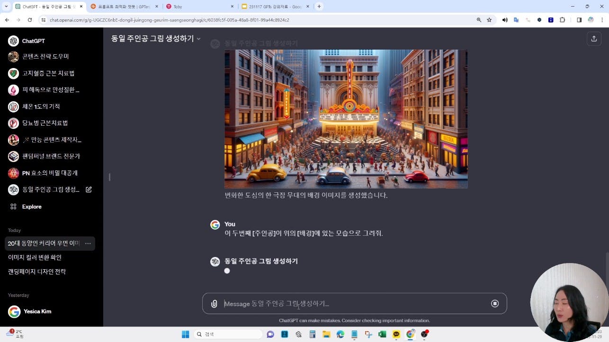Open options menu for the 20대 동양인 chat
Screen dimensions: 609x342
click(88, 243)
